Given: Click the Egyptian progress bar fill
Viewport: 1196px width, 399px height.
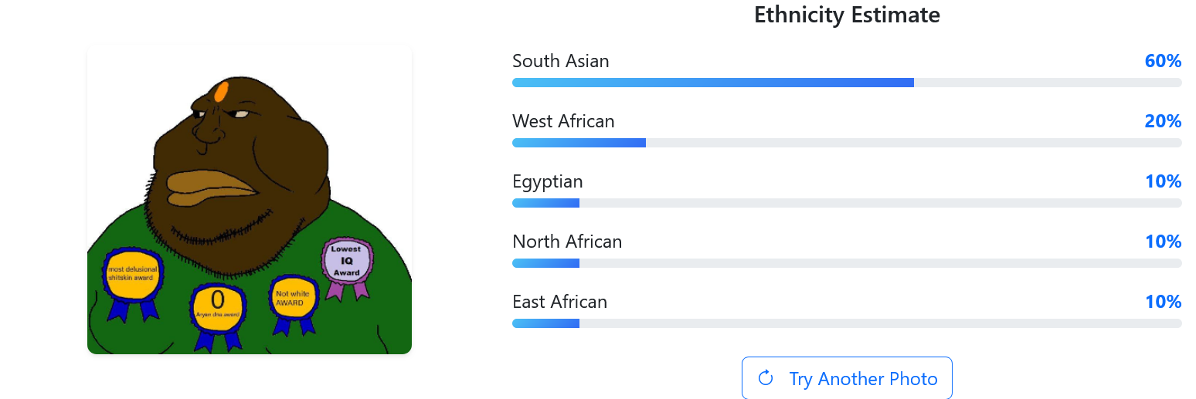Looking at the screenshot, I should pos(545,203).
